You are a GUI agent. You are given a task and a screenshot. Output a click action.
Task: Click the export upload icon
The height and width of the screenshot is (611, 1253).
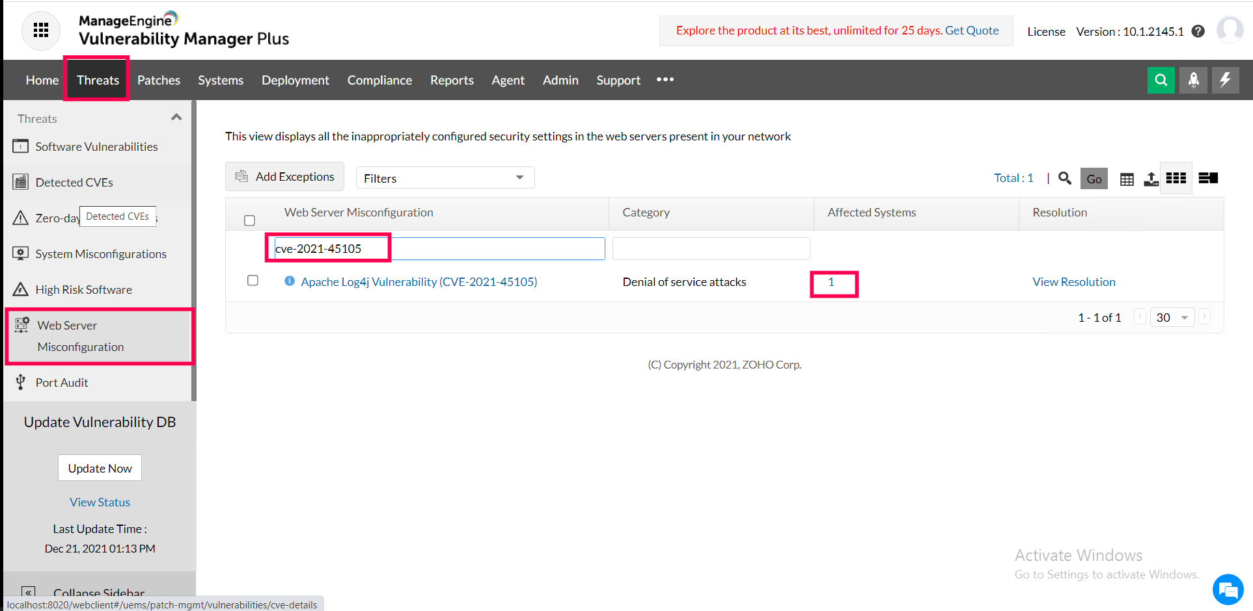pyautogui.click(x=1151, y=179)
